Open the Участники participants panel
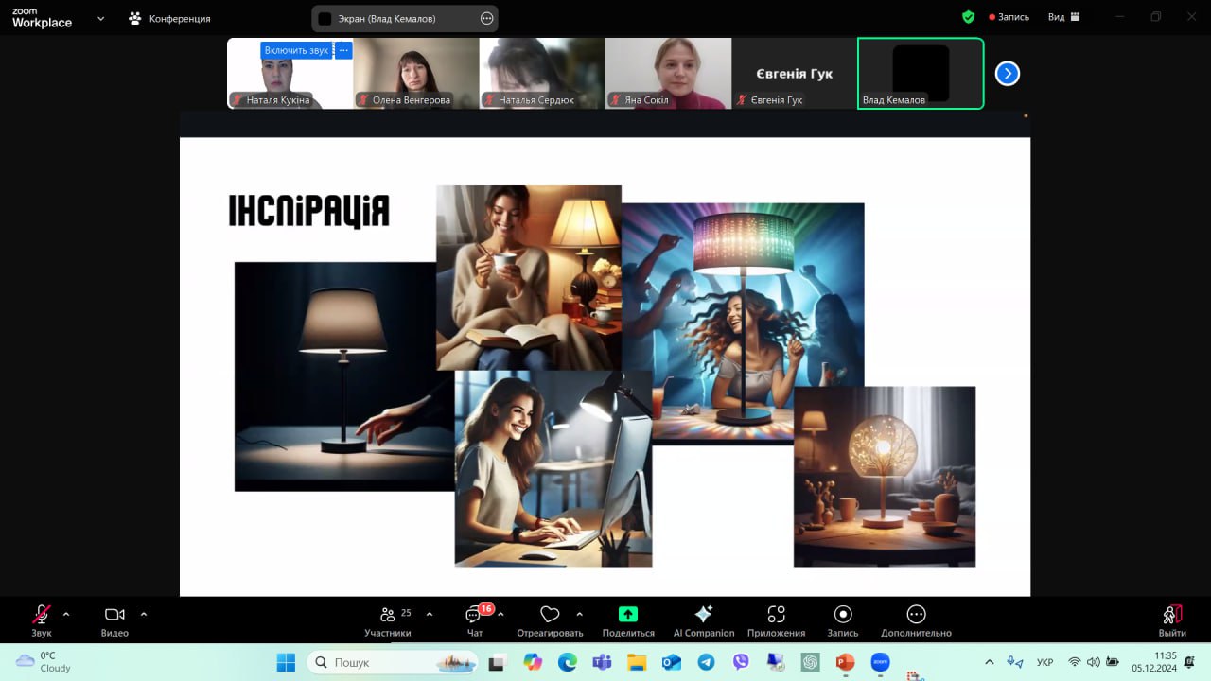This screenshot has height=681, width=1211. pos(387,616)
